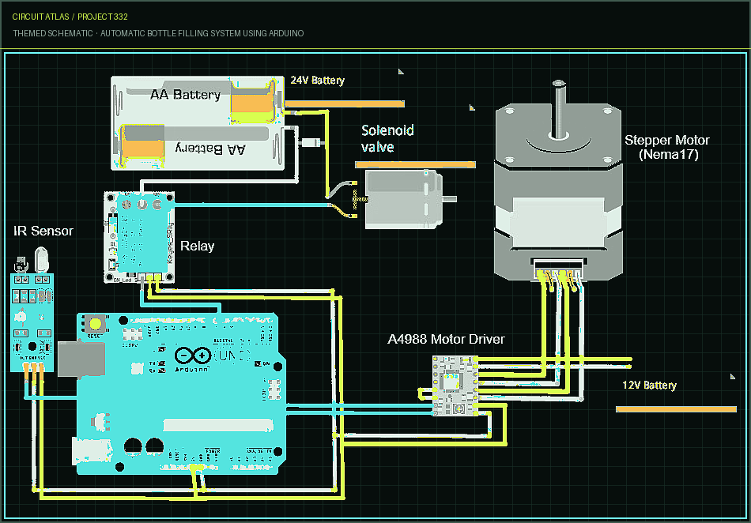Click the 'IR Sensor' label
This screenshot has height=523, width=751.
(43, 231)
